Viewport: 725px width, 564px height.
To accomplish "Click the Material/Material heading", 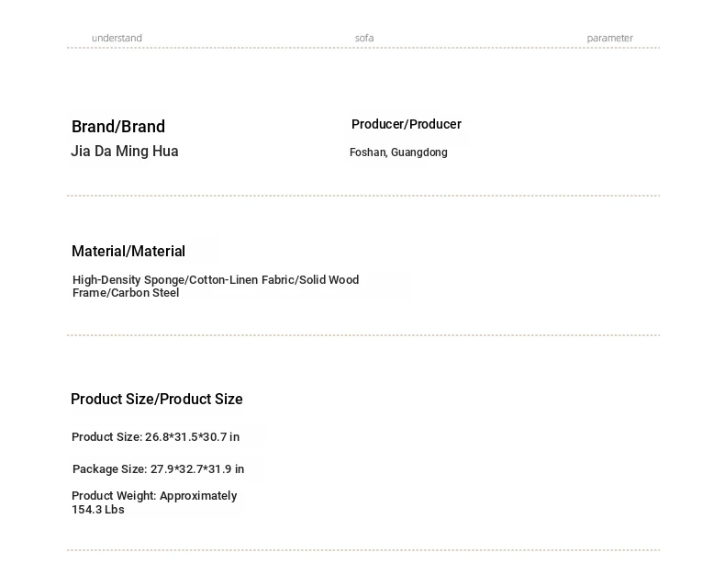I will [128, 252].
